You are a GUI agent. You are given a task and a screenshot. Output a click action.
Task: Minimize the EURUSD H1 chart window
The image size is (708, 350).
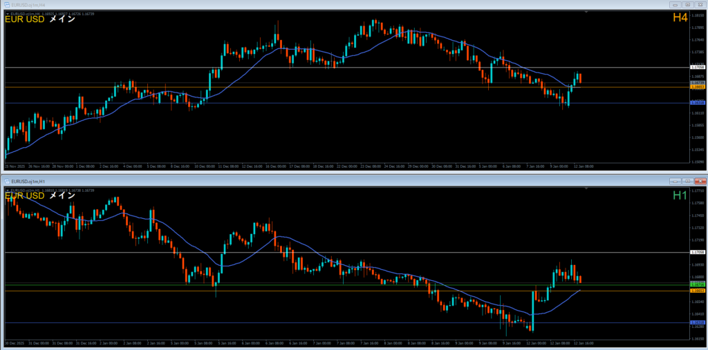point(676,179)
